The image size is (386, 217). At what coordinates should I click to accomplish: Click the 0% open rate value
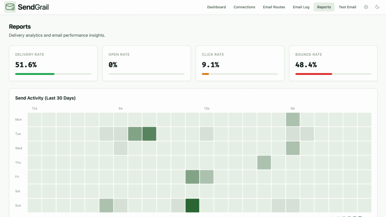click(113, 65)
